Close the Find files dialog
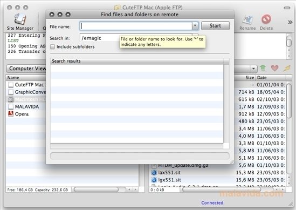The width and height of the screenshot is (296, 210). click(x=52, y=15)
